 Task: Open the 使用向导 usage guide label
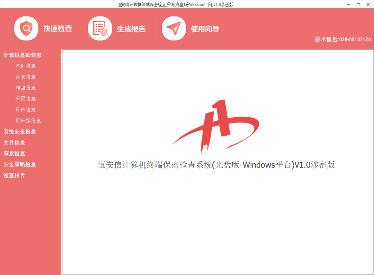pos(205,29)
